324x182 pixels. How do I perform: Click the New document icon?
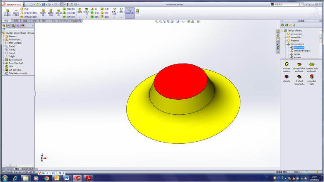(x=31, y=4)
